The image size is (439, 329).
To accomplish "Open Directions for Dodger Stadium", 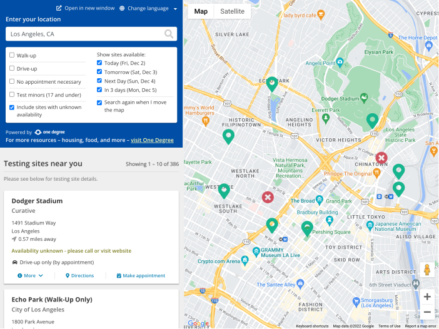I will pyautogui.click(x=80, y=275).
